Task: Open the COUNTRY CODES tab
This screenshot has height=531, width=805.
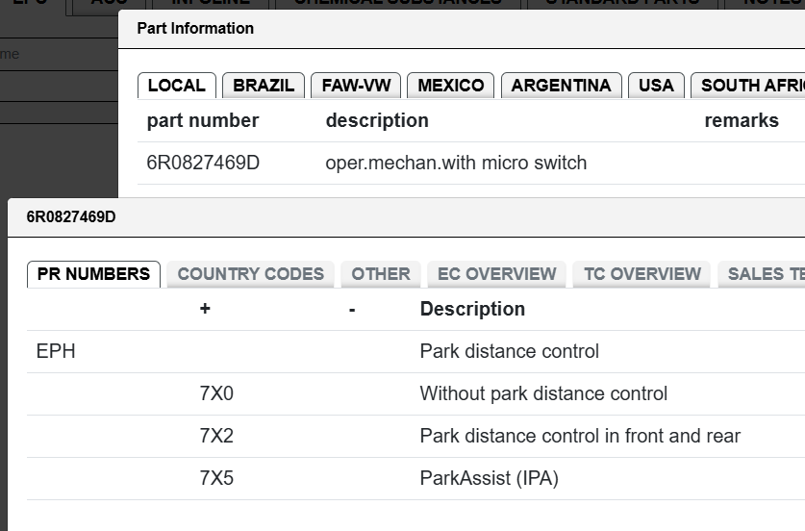Action: (x=250, y=274)
